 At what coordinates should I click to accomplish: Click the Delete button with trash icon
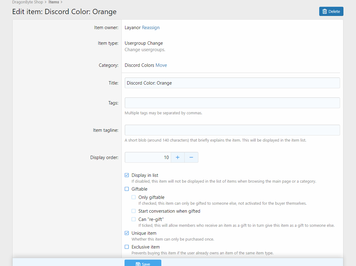coord(331,11)
